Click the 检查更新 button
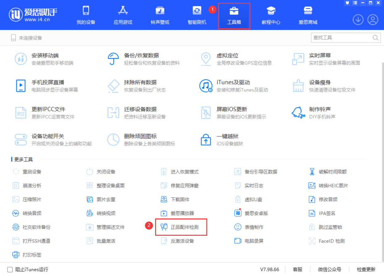 tap(366, 270)
